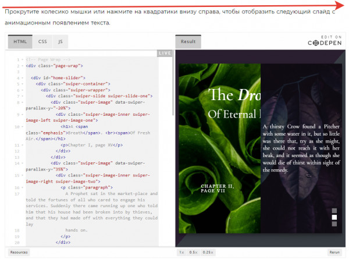The height and width of the screenshot is (259, 349).
Task: Collapse code fold arrow on line 14
Action: coord(22,163)
